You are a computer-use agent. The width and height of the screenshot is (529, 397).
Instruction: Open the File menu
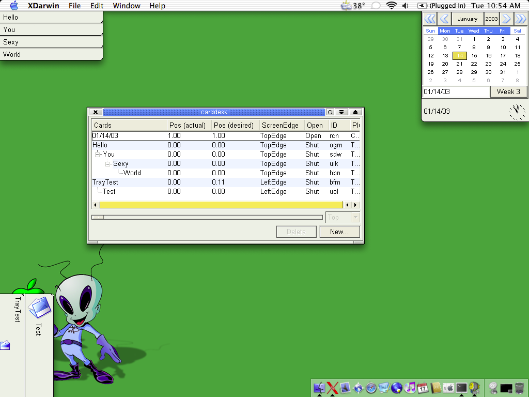(74, 6)
